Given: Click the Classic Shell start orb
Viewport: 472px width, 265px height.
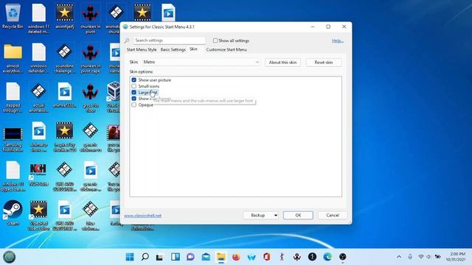Looking at the screenshot, I should click(10, 257).
